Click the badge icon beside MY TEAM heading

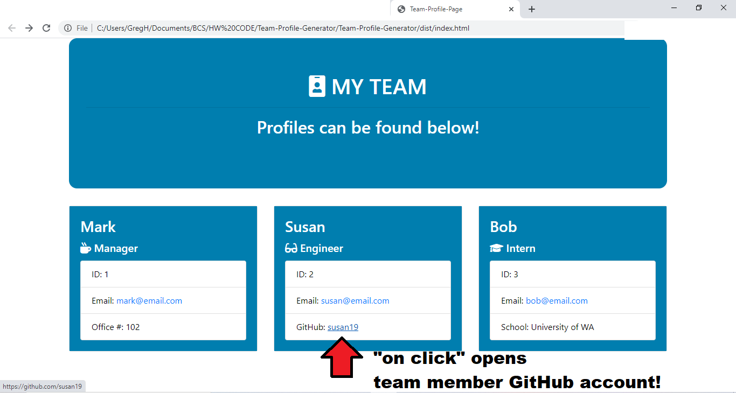click(317, 85)
